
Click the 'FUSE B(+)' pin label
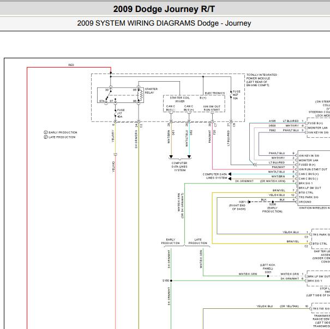(x=315, y=123)
